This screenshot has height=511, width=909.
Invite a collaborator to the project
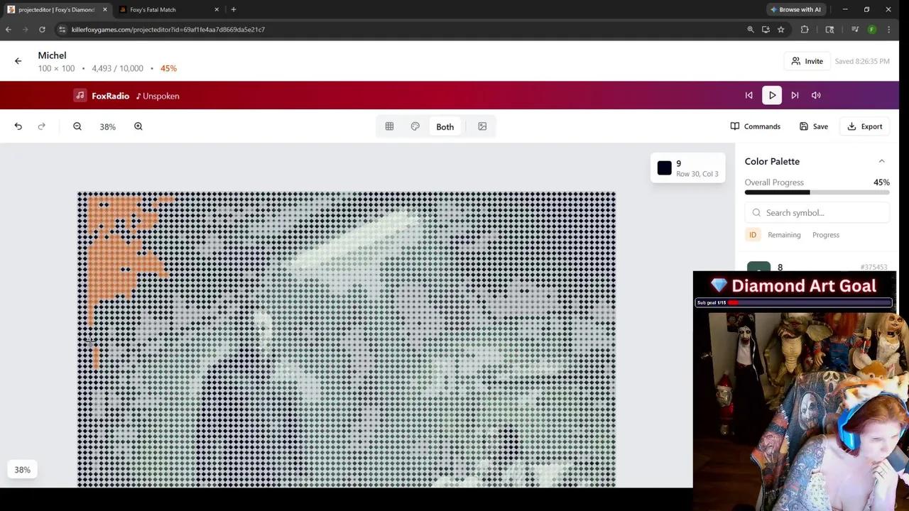[x=807, y=61]
